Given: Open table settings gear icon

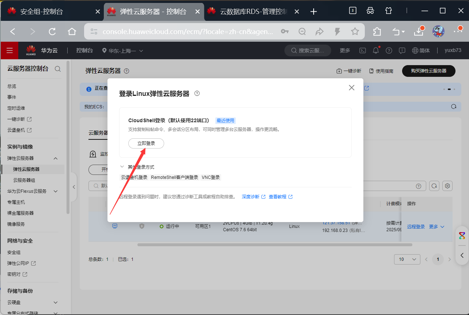Looking at the screenshot, I should tap(447, 186).
